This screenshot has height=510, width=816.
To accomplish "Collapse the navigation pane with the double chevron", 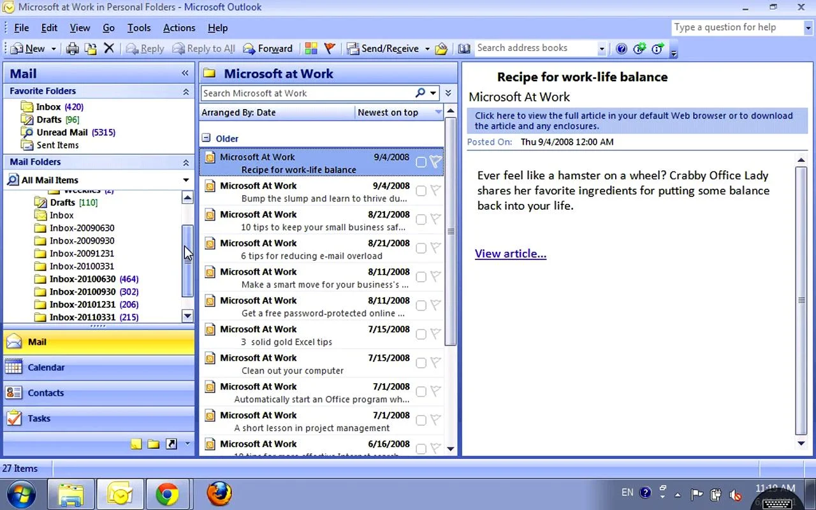I will (x=185, y=73).
